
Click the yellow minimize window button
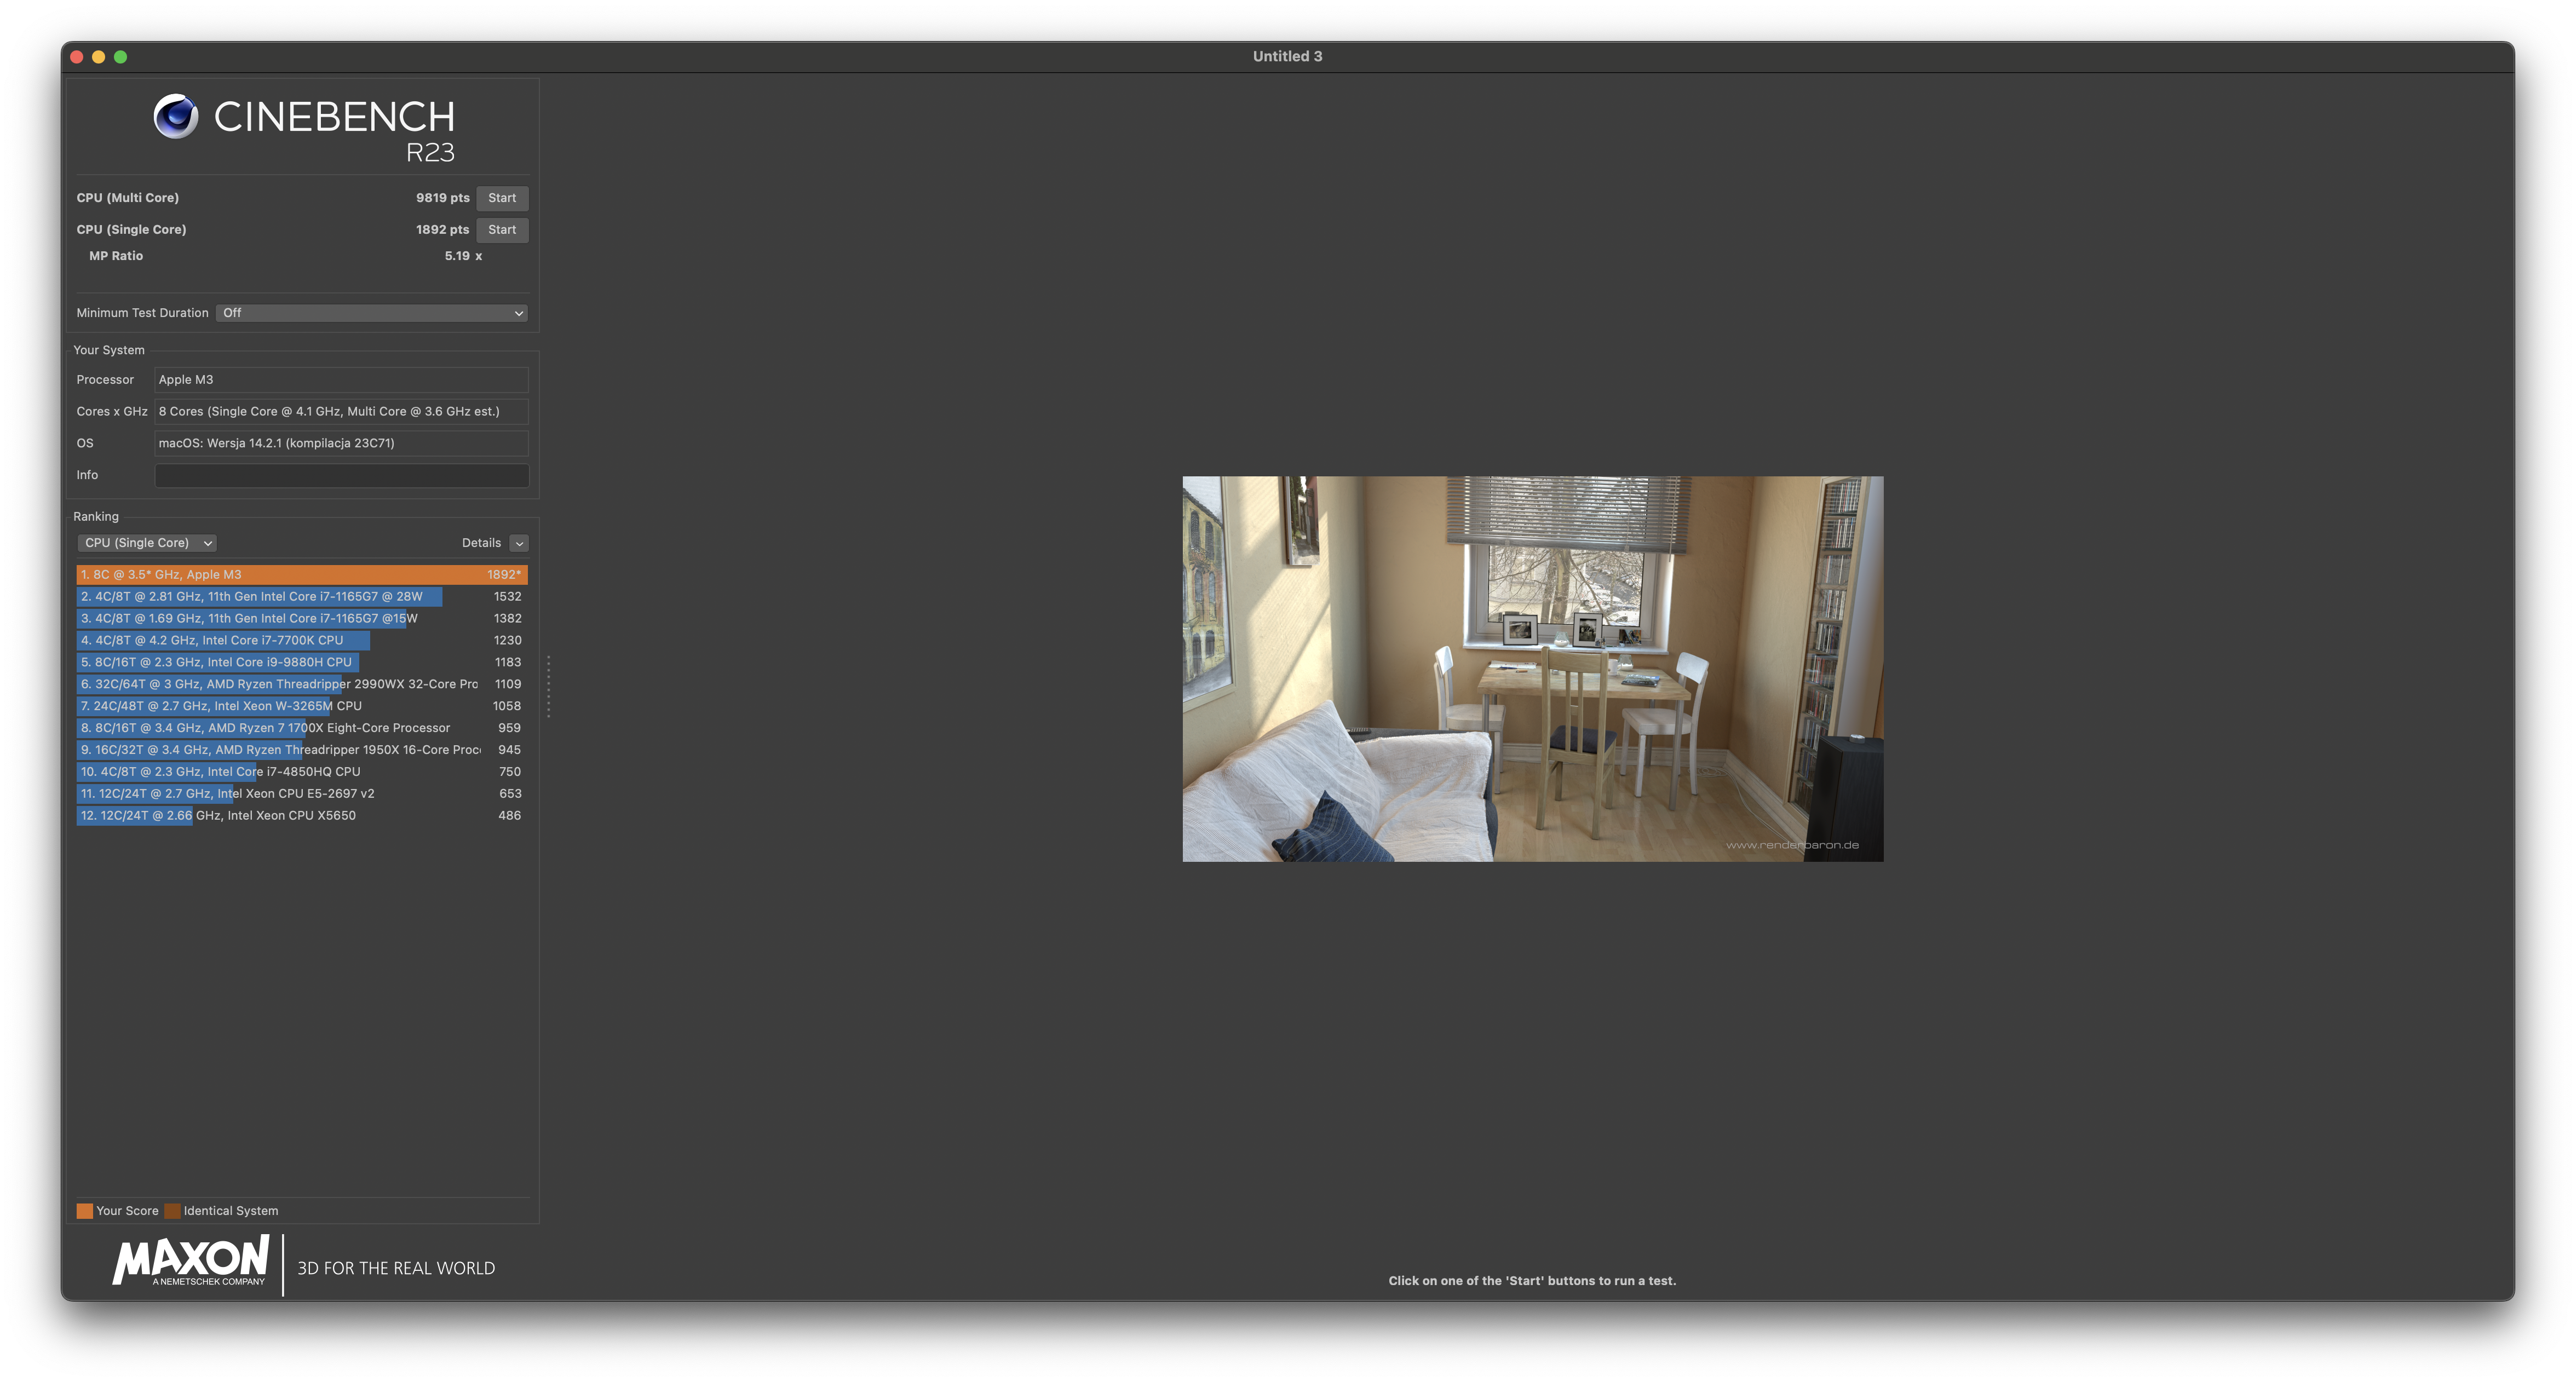[98, 57]
